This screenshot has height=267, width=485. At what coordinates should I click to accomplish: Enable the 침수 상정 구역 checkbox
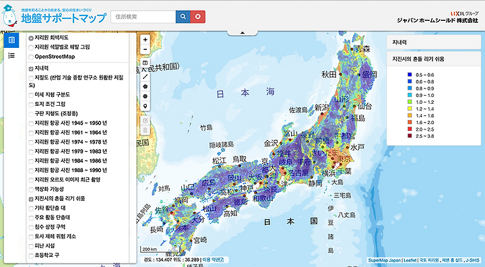(x=31, y=227)
